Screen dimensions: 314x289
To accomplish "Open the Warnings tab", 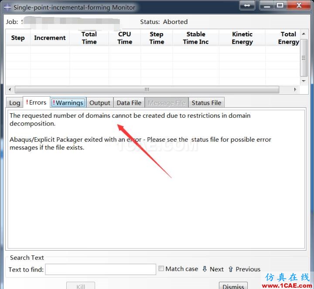I will coord(68,103).
